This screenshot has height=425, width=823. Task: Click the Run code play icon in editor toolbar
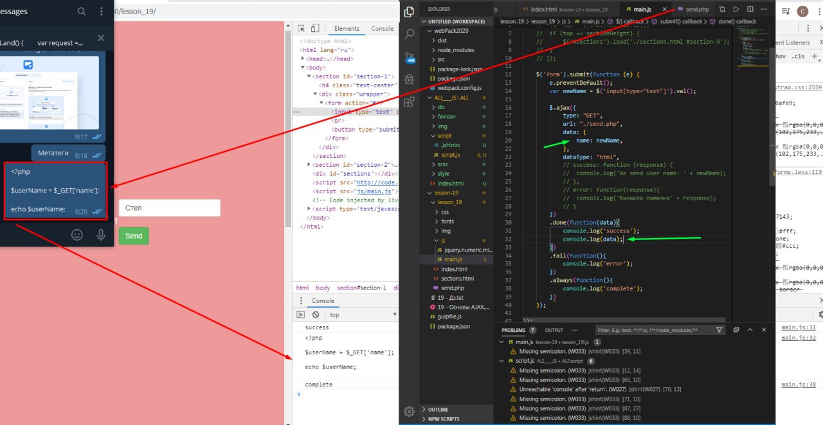736,10
